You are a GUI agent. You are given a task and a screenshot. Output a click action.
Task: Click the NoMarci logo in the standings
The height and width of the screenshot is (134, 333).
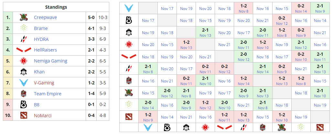tap(24, 115)
